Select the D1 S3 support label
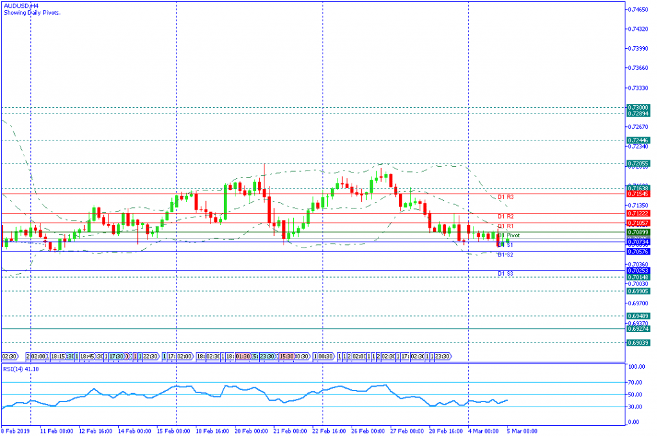 pyautogui.click(x=506, y=274)
